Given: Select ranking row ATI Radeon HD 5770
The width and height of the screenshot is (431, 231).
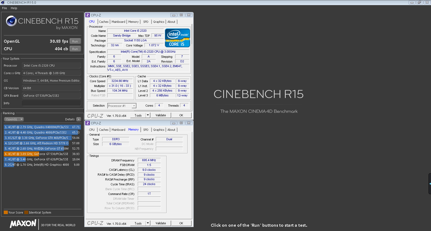Looking at the screenshot, I should pyautogui.click(x=42, y=143).
